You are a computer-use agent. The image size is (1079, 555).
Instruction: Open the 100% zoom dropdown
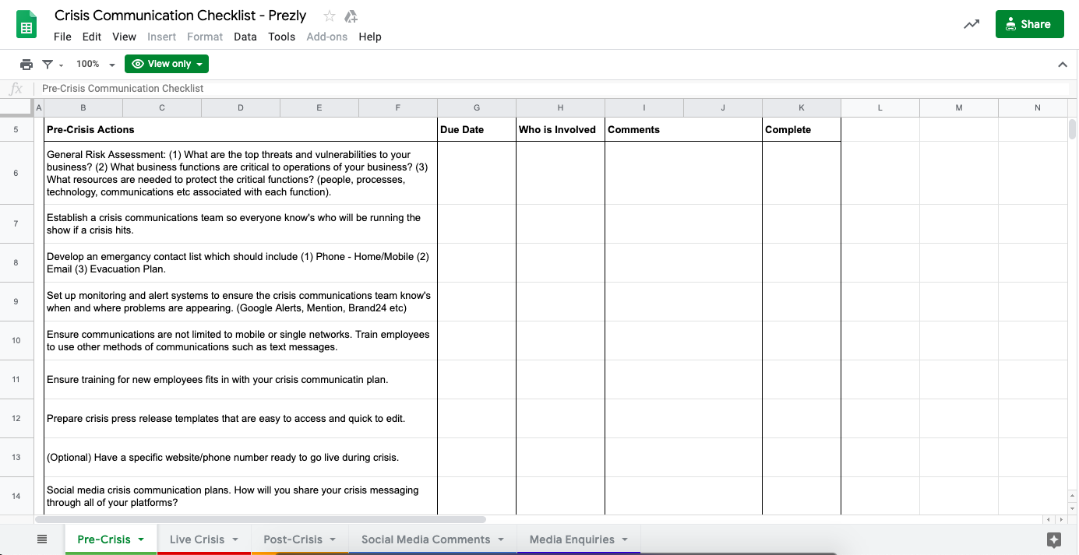point(95,64)
